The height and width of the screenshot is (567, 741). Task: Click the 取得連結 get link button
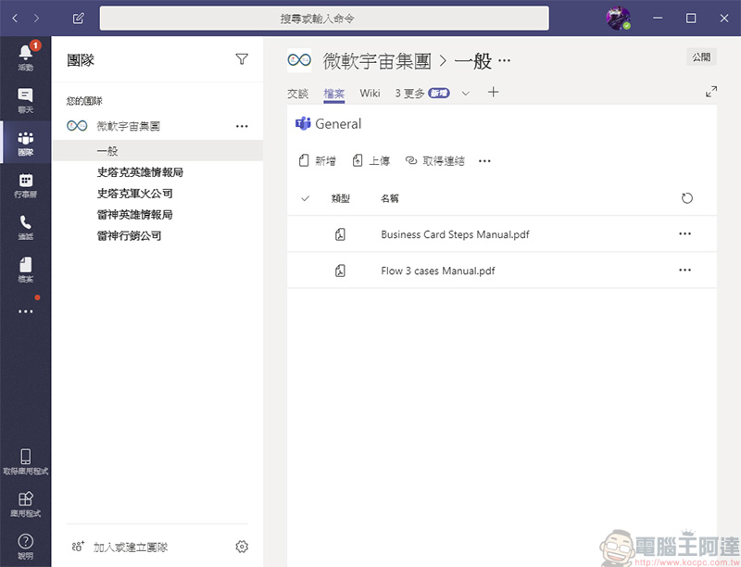(435, 161)
